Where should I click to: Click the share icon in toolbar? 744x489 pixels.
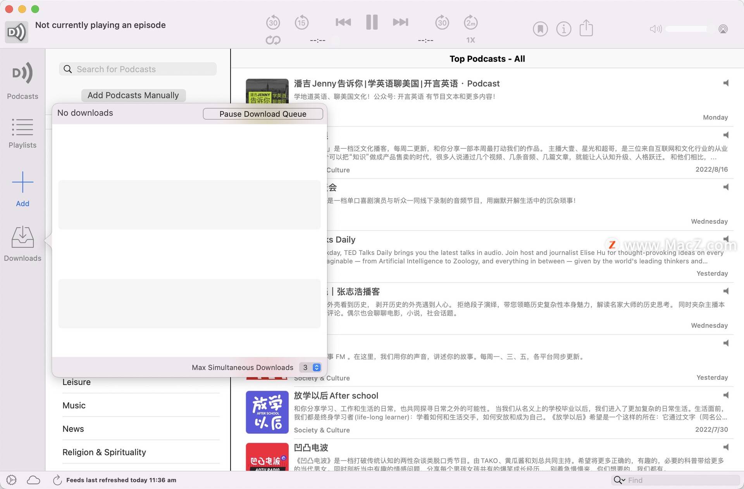click(x=586, y=28)
